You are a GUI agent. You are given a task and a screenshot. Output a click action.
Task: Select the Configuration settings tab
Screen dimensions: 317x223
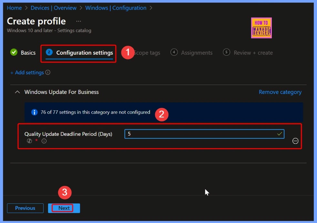click(x=85, y=53)
